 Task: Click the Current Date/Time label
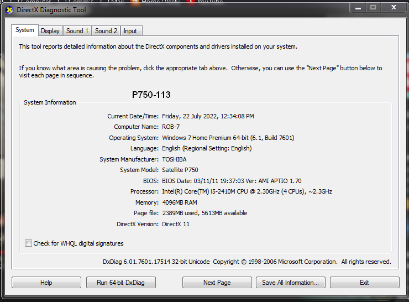click(133, 116)
